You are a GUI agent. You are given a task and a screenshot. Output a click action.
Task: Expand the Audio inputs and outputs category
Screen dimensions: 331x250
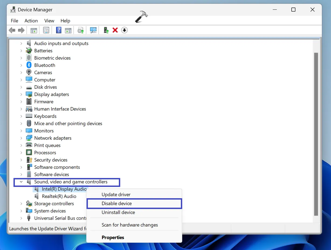tap(21, 43)
